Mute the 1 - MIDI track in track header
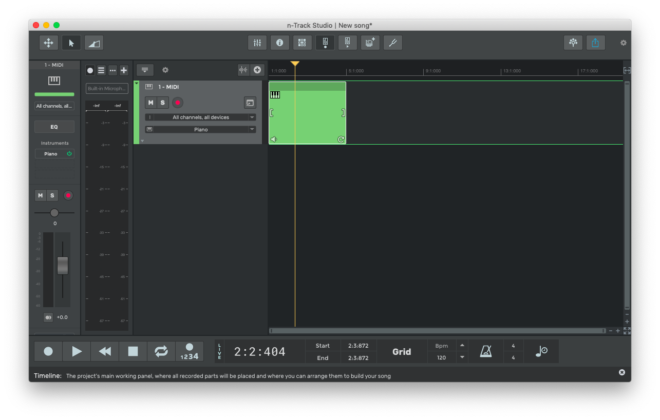This screenshot has width=660, height=420. tap(150, 103)
